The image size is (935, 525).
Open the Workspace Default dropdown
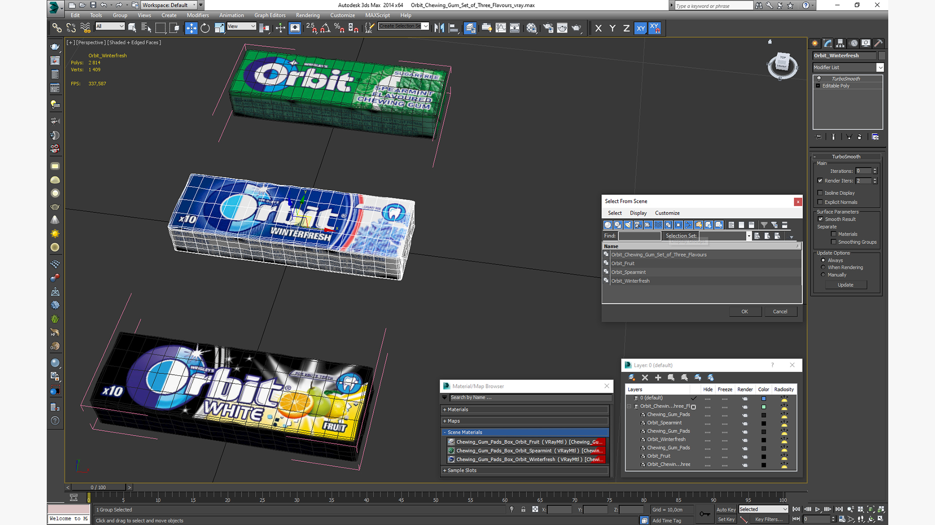[x=169, y=5]
